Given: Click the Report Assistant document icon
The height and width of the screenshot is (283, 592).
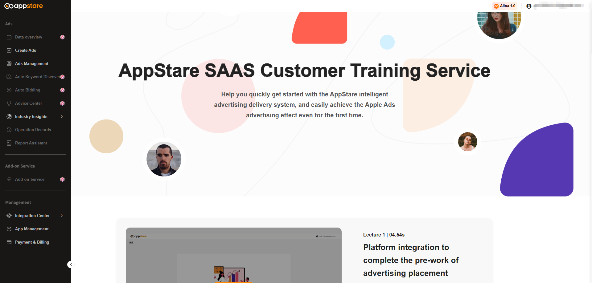Looking at the screenshot, I should click(9, 143).
